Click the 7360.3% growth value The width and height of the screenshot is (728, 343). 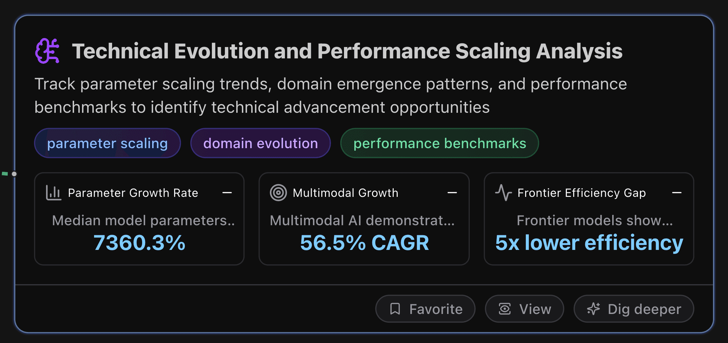tap(139, 243)
